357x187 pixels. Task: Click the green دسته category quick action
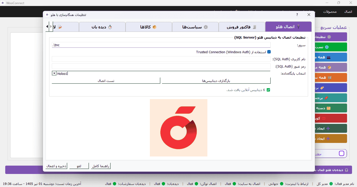click(x=331, y=108)
